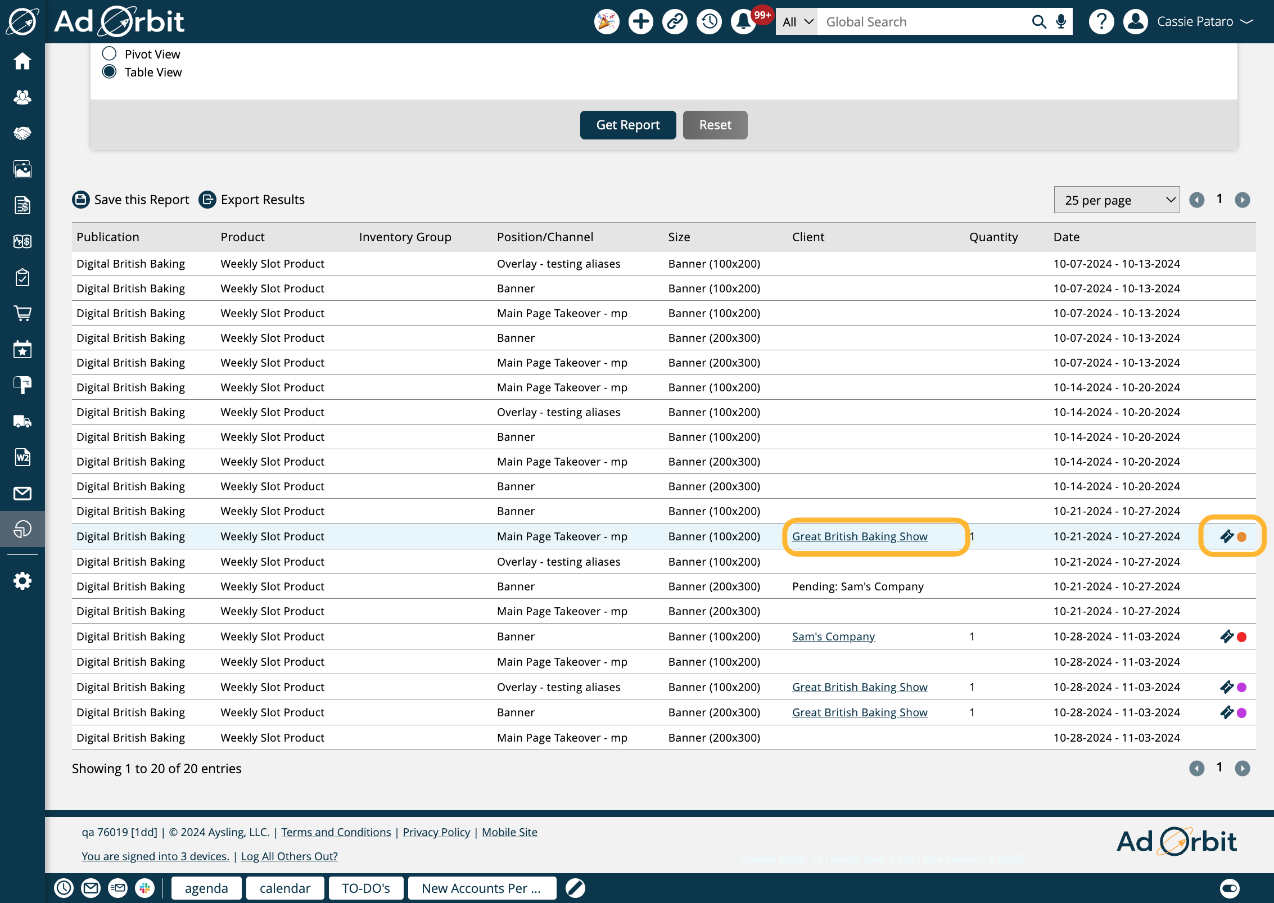
Task: Open the calendar tab in bottom bar
Action: (x=285, y=888)
